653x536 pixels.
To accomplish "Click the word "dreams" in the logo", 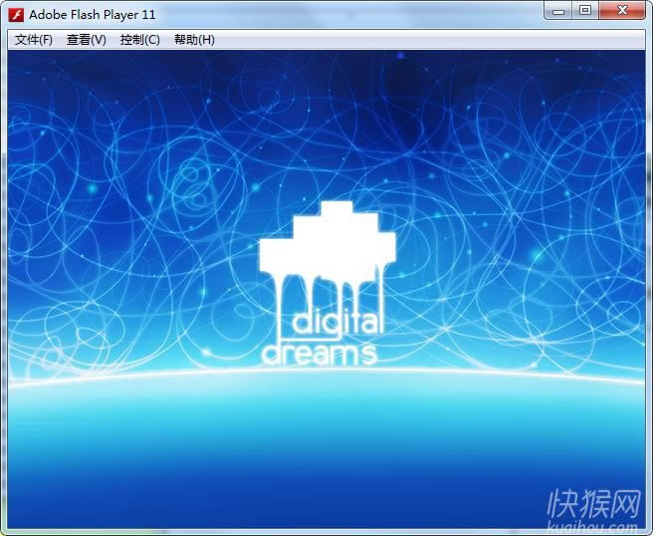I will [x=320, y=354].
